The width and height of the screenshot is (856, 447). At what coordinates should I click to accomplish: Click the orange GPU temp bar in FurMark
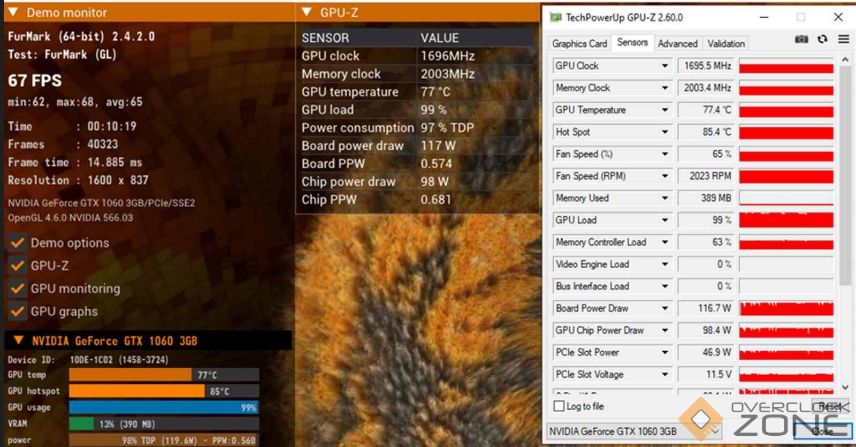point(130,375)
